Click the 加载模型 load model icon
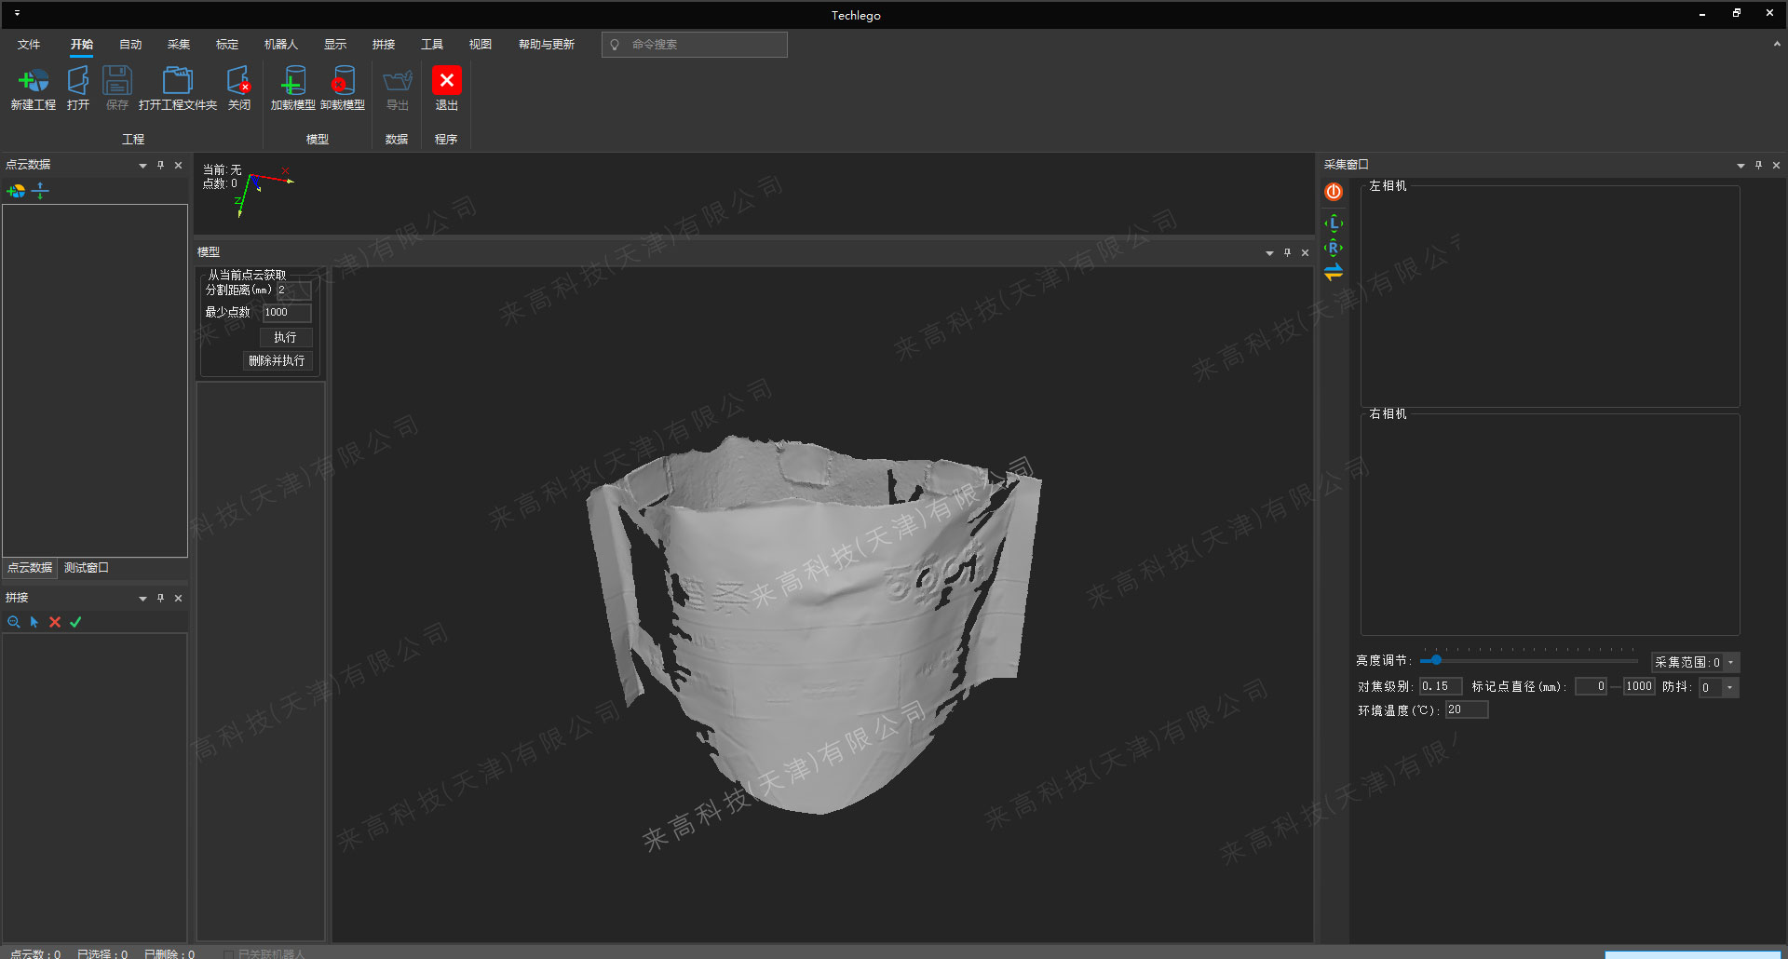The width and height of the screenshot is (1788, 959). point(292,82)
